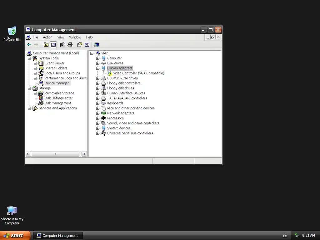The width and height of the screenshot is (320, 240).
Task: Open the Action menu
Action: click(47, 37)
